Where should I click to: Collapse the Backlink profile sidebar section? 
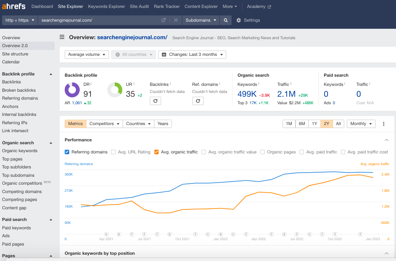point(51,74)
